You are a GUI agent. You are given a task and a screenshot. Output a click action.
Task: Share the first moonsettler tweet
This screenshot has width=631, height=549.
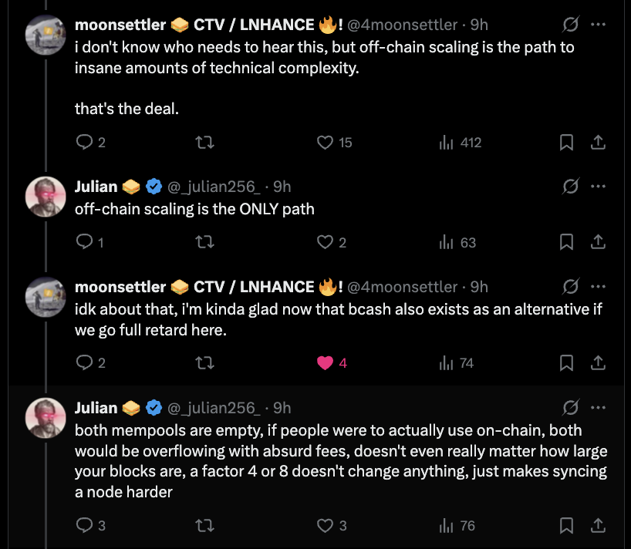pos(596,143)
